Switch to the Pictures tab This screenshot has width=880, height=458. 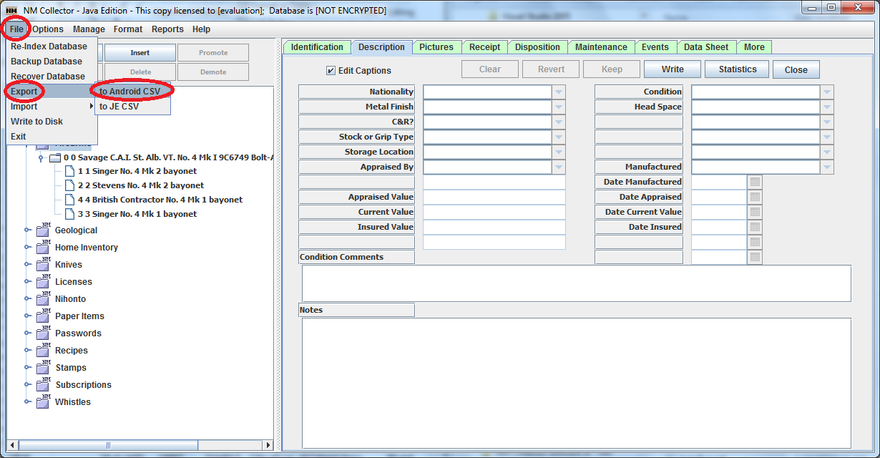[x=436, y=47]
